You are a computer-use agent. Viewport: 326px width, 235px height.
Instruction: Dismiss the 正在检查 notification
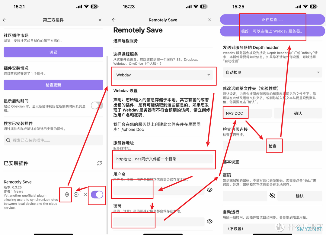coord(273,20)
